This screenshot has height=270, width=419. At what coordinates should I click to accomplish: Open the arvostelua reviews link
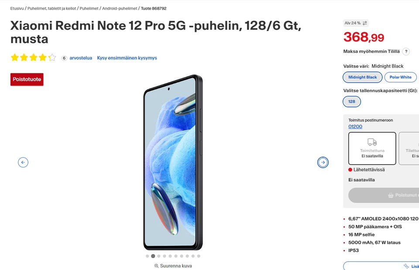tap(81, 58)
